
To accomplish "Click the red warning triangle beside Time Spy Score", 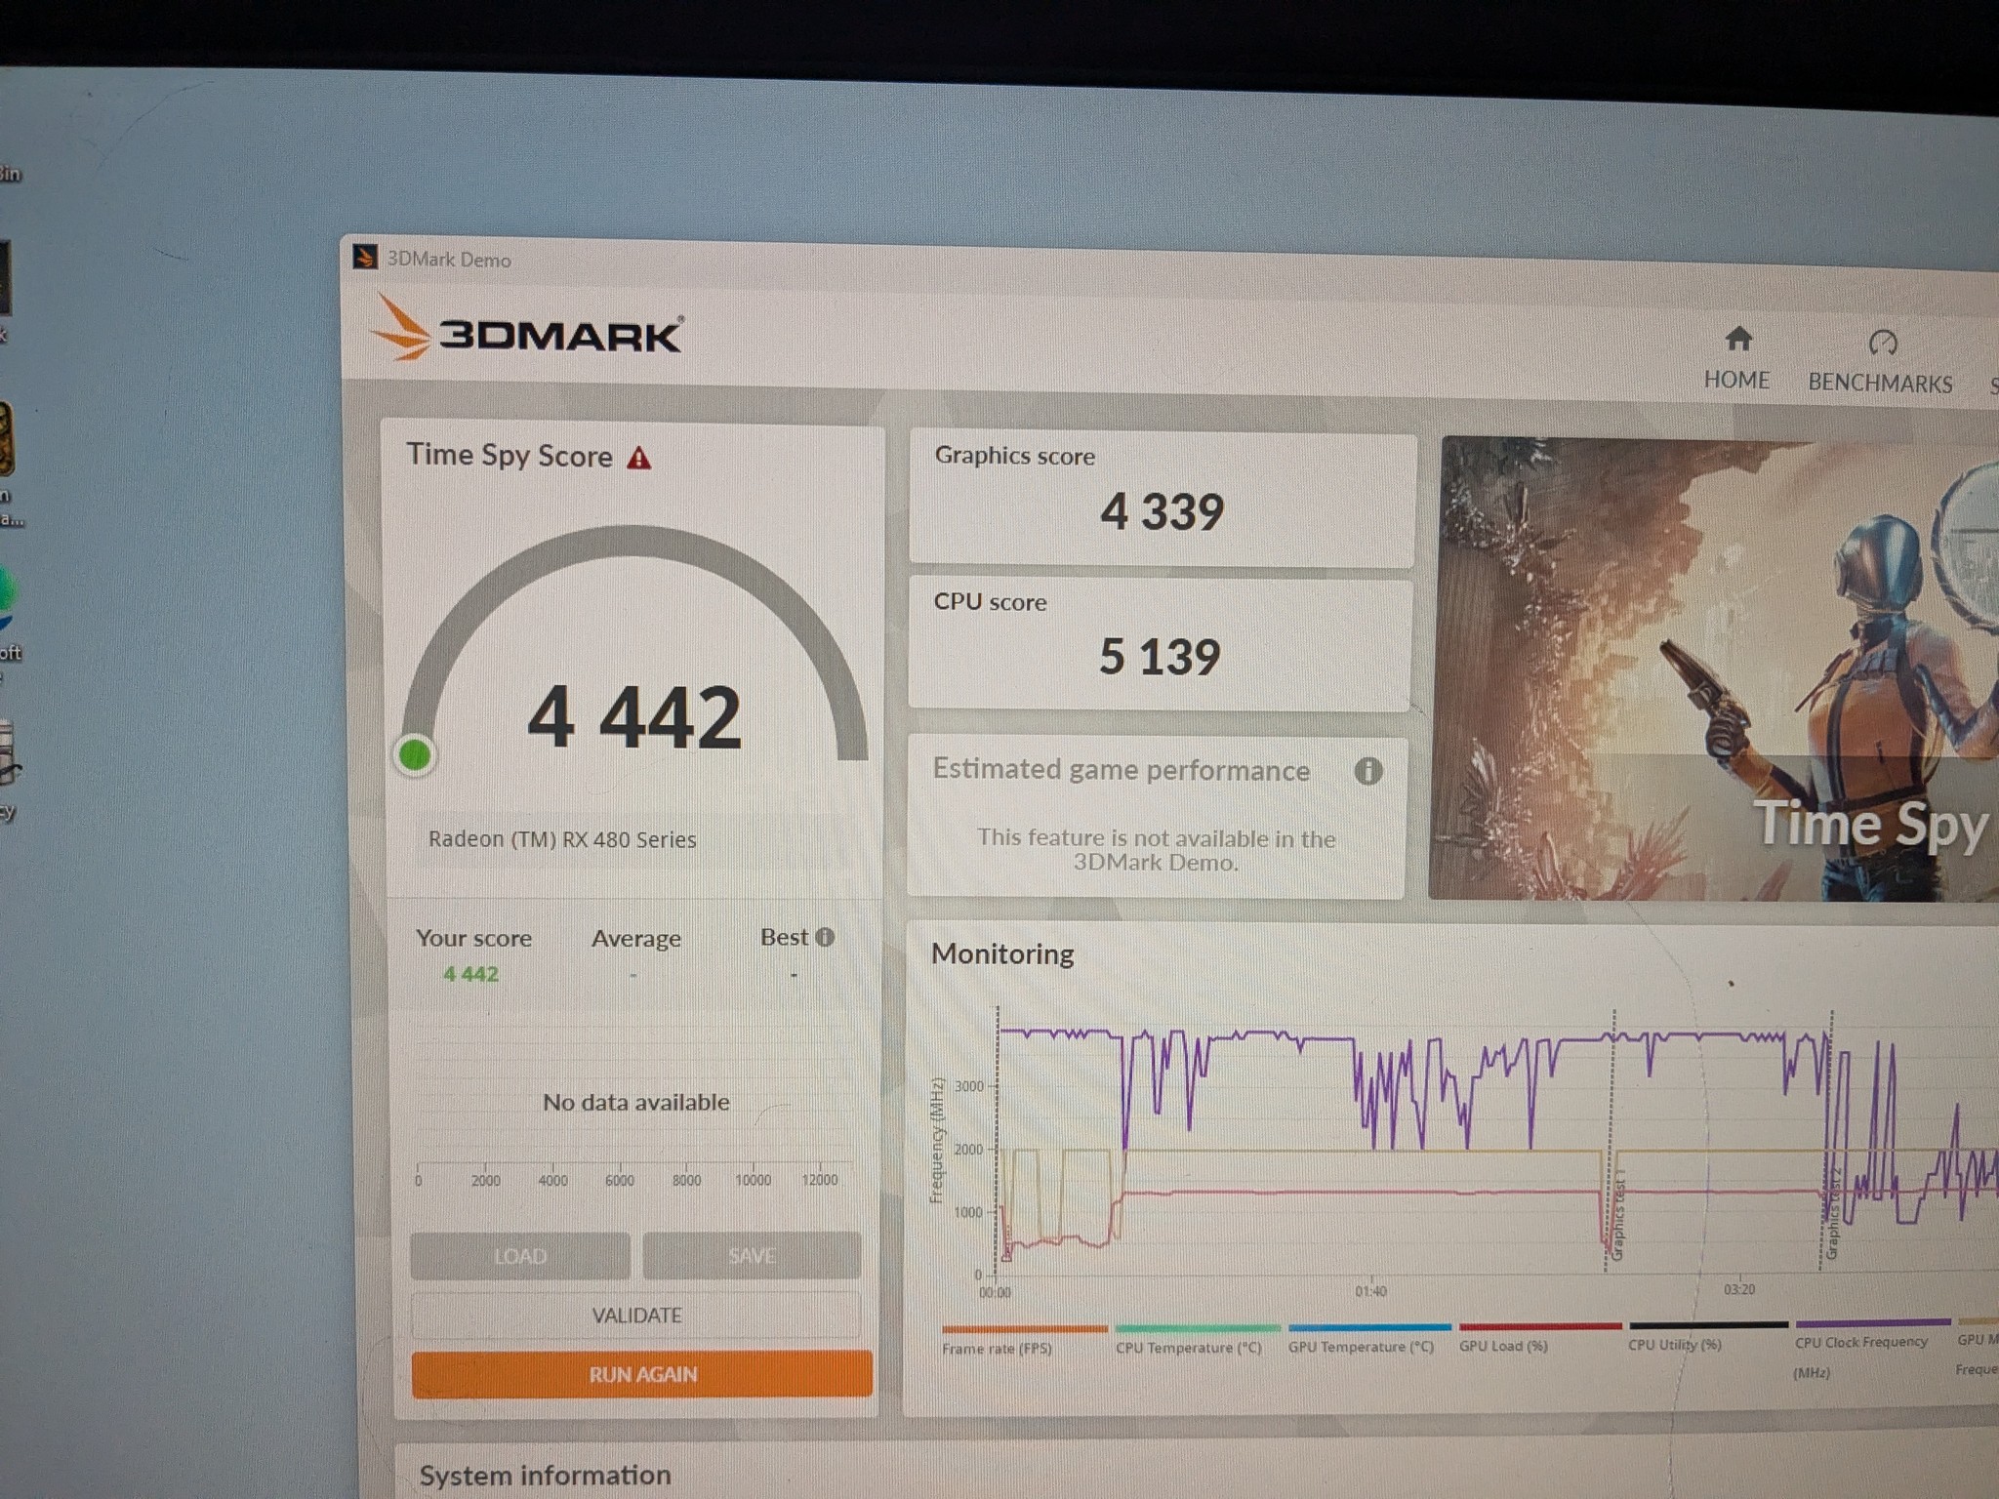I will tap(639, 458).
